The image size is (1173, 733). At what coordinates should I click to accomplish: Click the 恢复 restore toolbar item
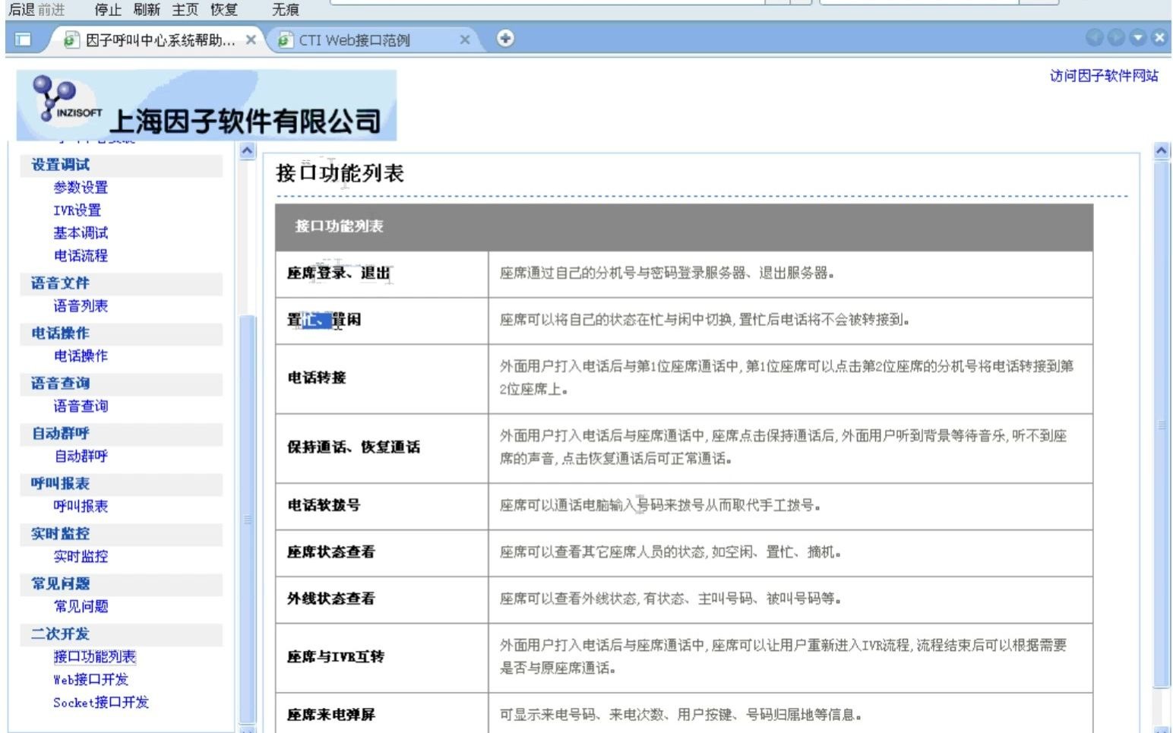pyautogui.click(x=224, y=10)
